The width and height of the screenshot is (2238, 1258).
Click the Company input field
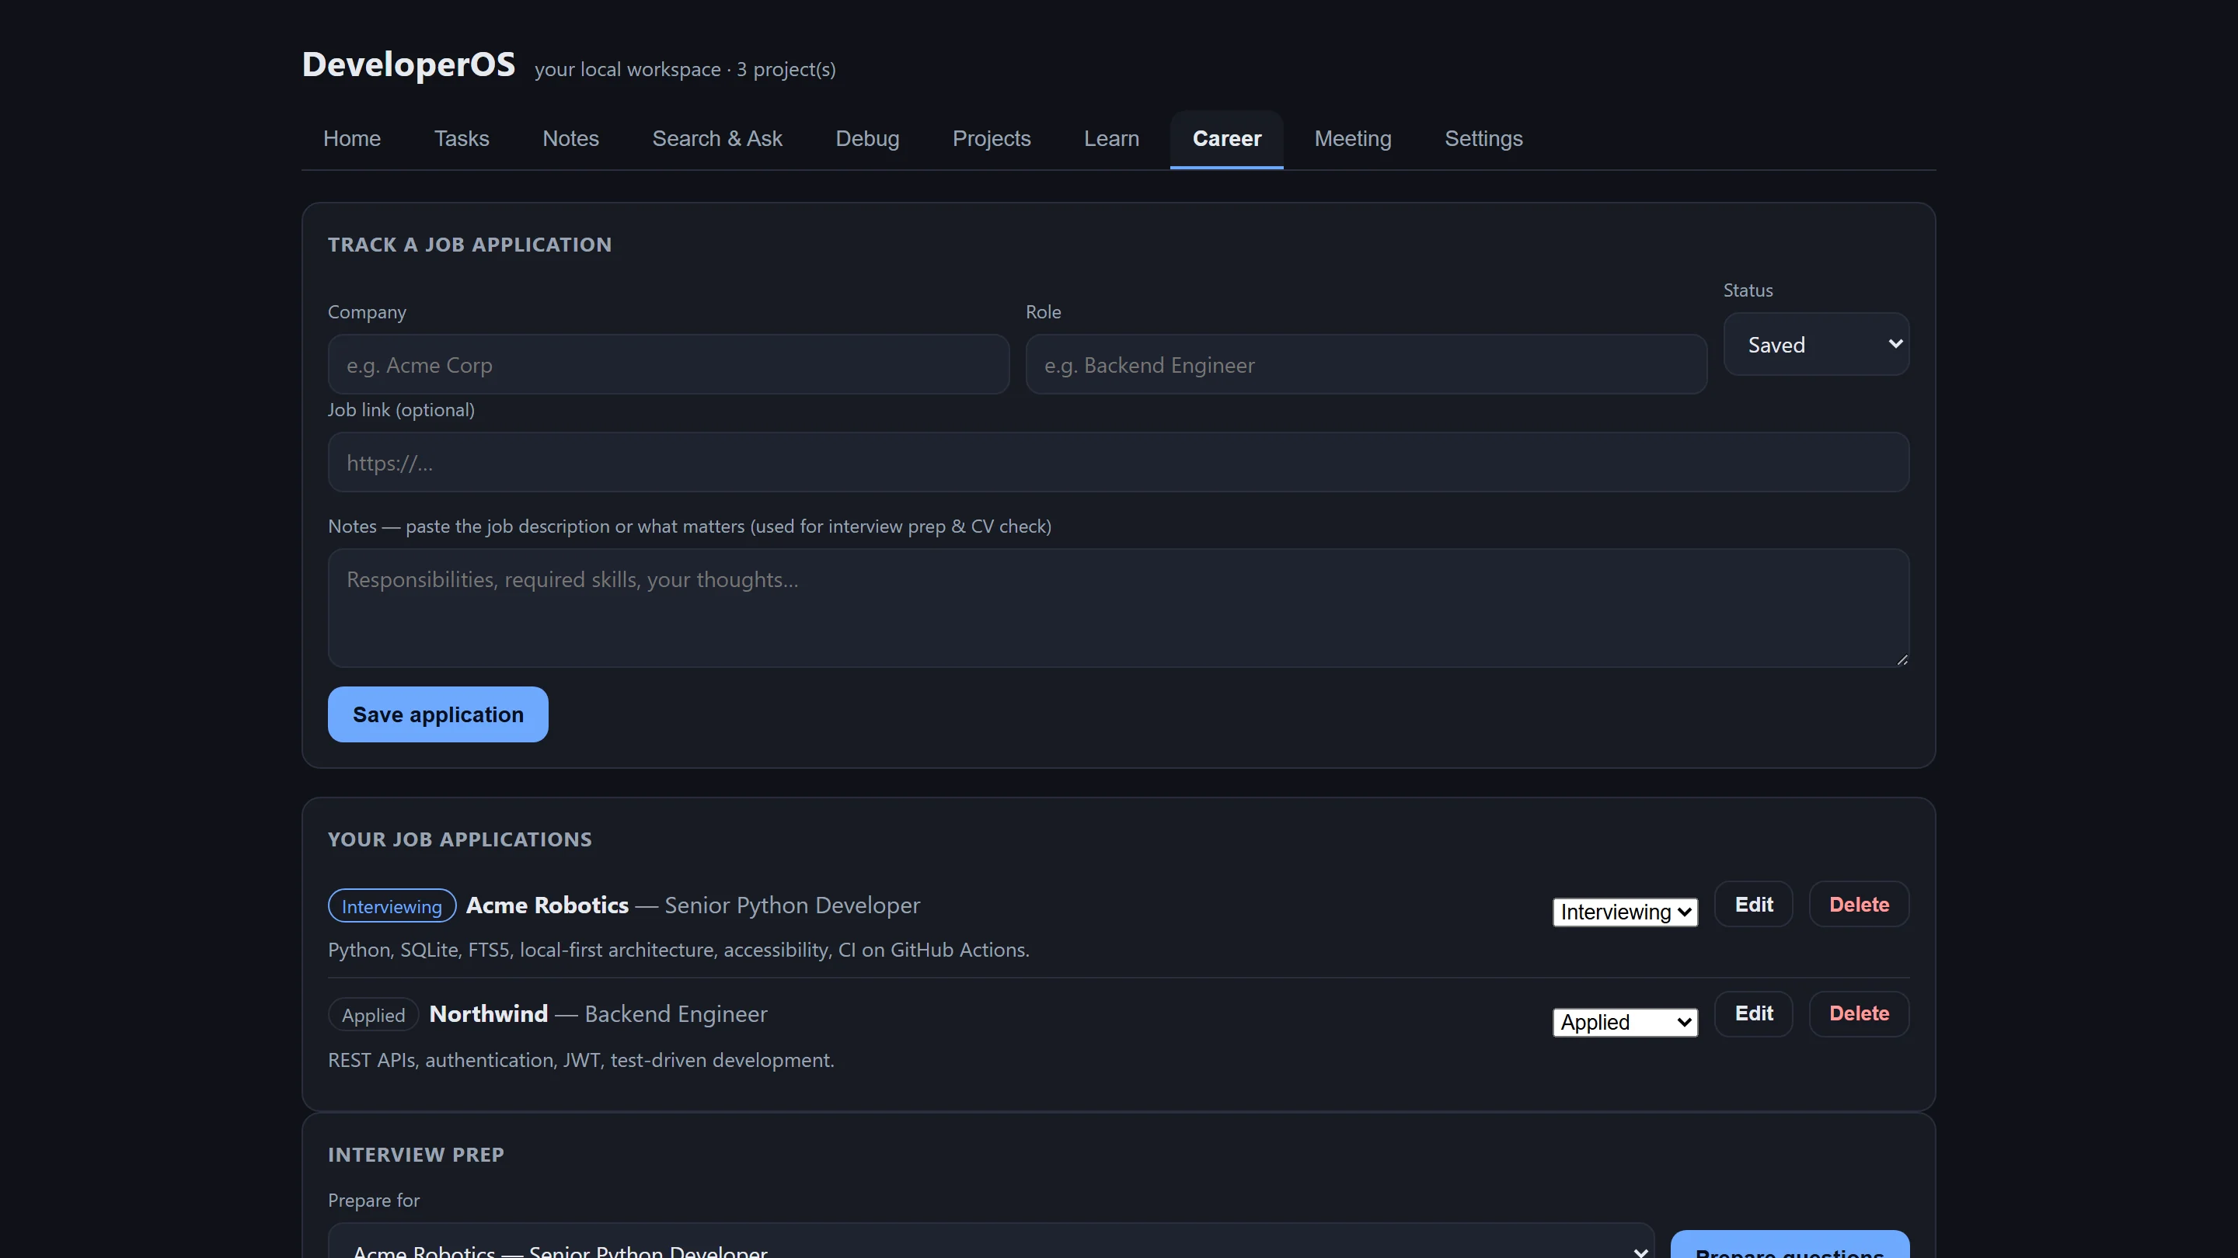668,365
